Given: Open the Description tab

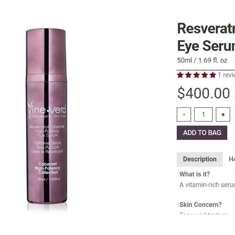Looking at the screenshot, I should coord(200,159).
